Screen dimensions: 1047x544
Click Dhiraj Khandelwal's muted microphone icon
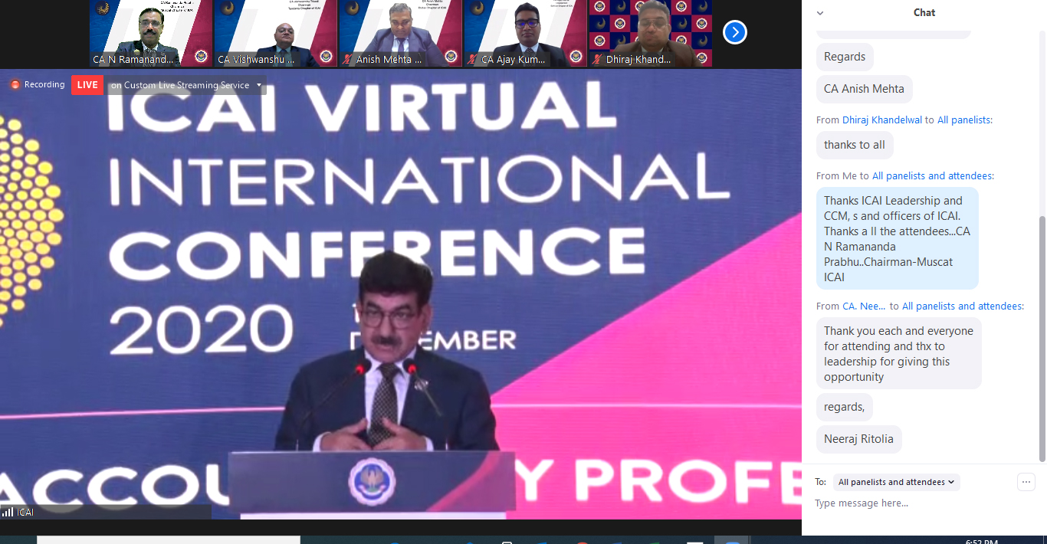(597, 59)
